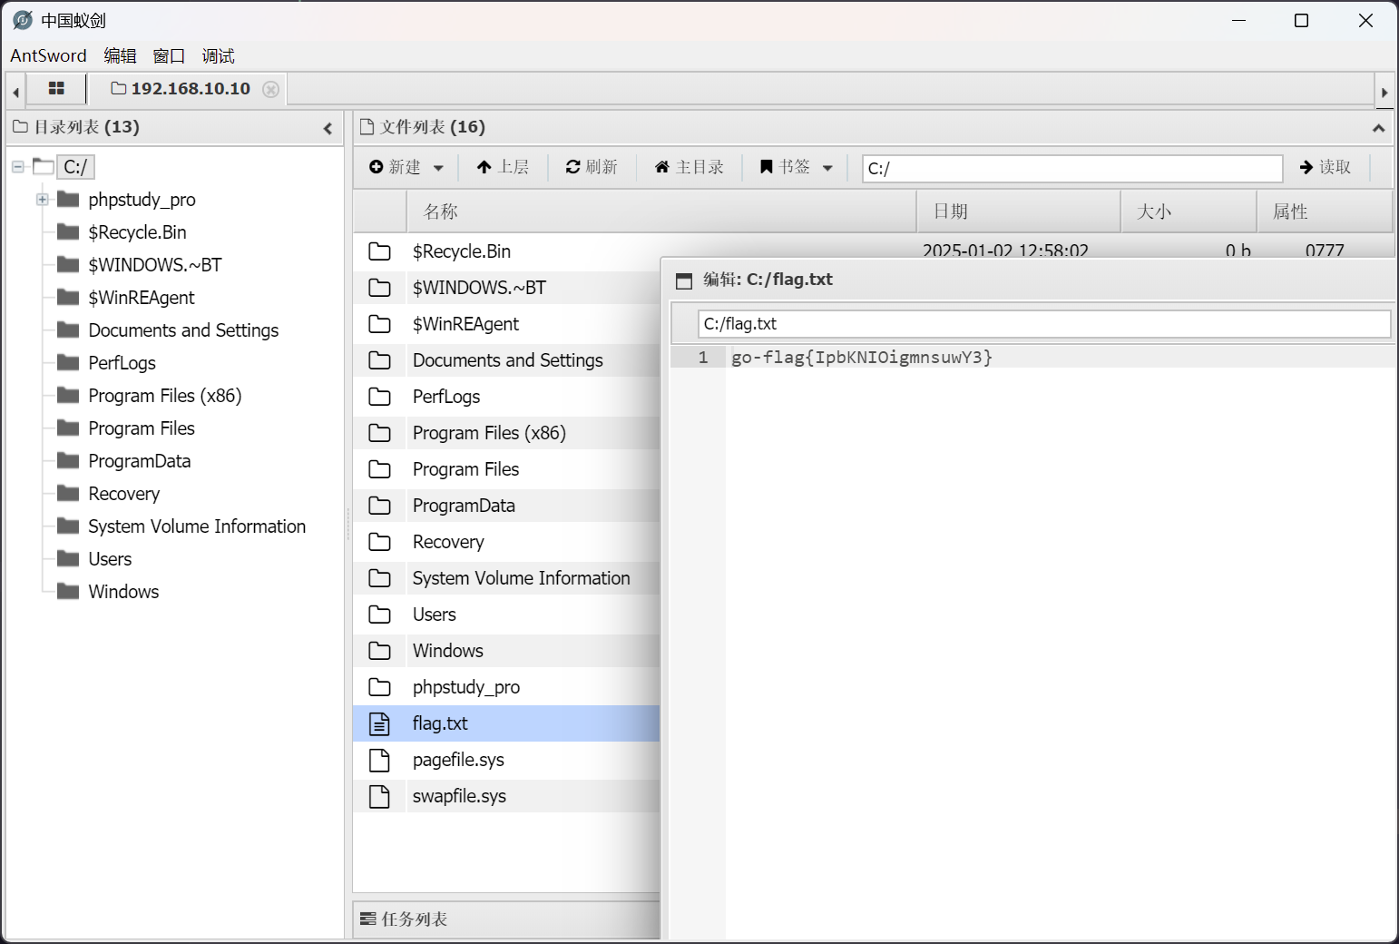Click the C:/ path input field
1399x944 pixels.
(x=1071, y=168)
